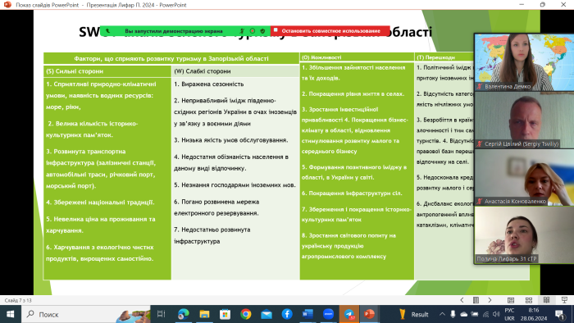Click the microphone icon in system tray
Screen dimensions: 574x323
453,314
